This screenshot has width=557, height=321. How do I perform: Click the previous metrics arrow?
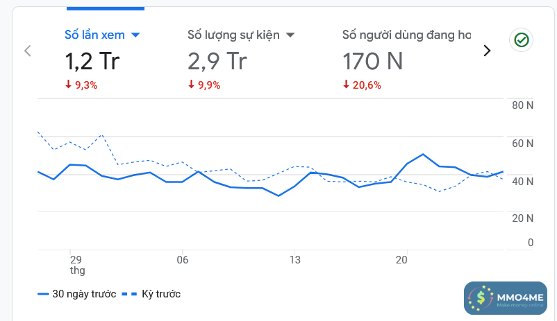point(28,50)
